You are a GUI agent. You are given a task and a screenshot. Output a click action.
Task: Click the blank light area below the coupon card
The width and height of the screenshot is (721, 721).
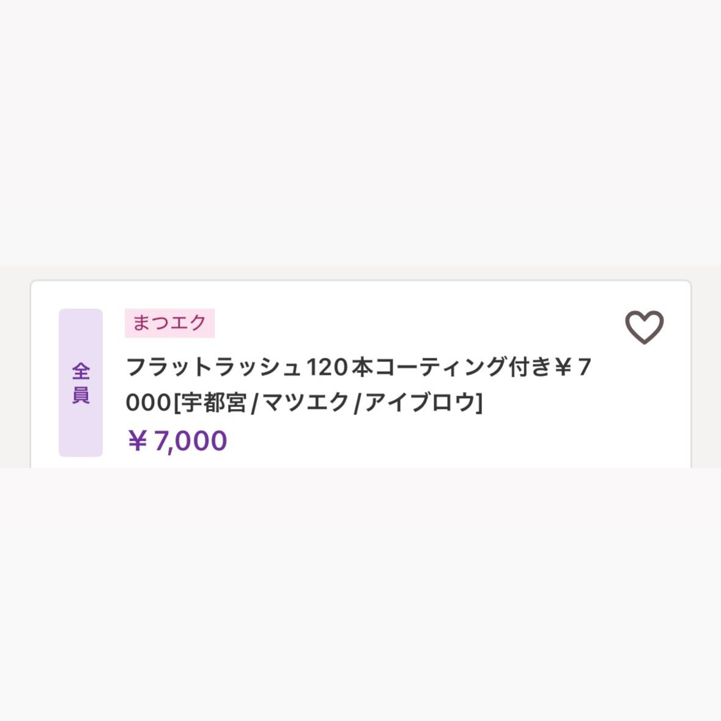(361, 593)
